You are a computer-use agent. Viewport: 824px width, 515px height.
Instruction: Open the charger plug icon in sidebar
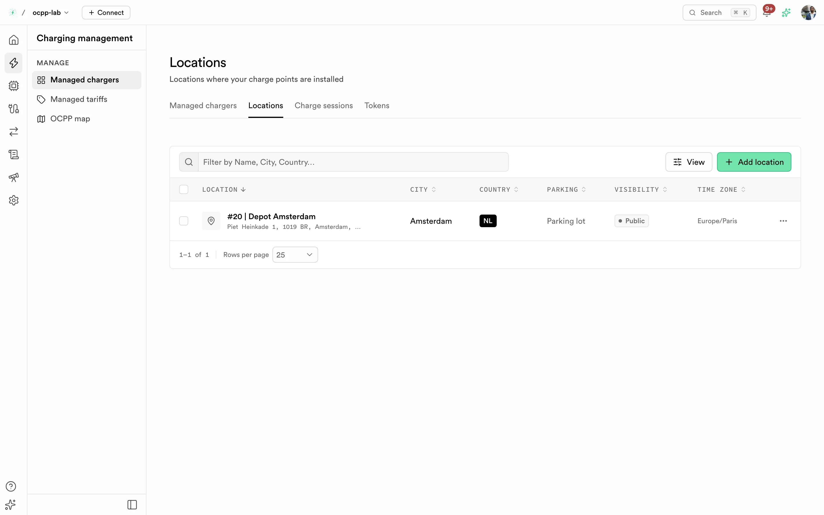tap(14, 109)
